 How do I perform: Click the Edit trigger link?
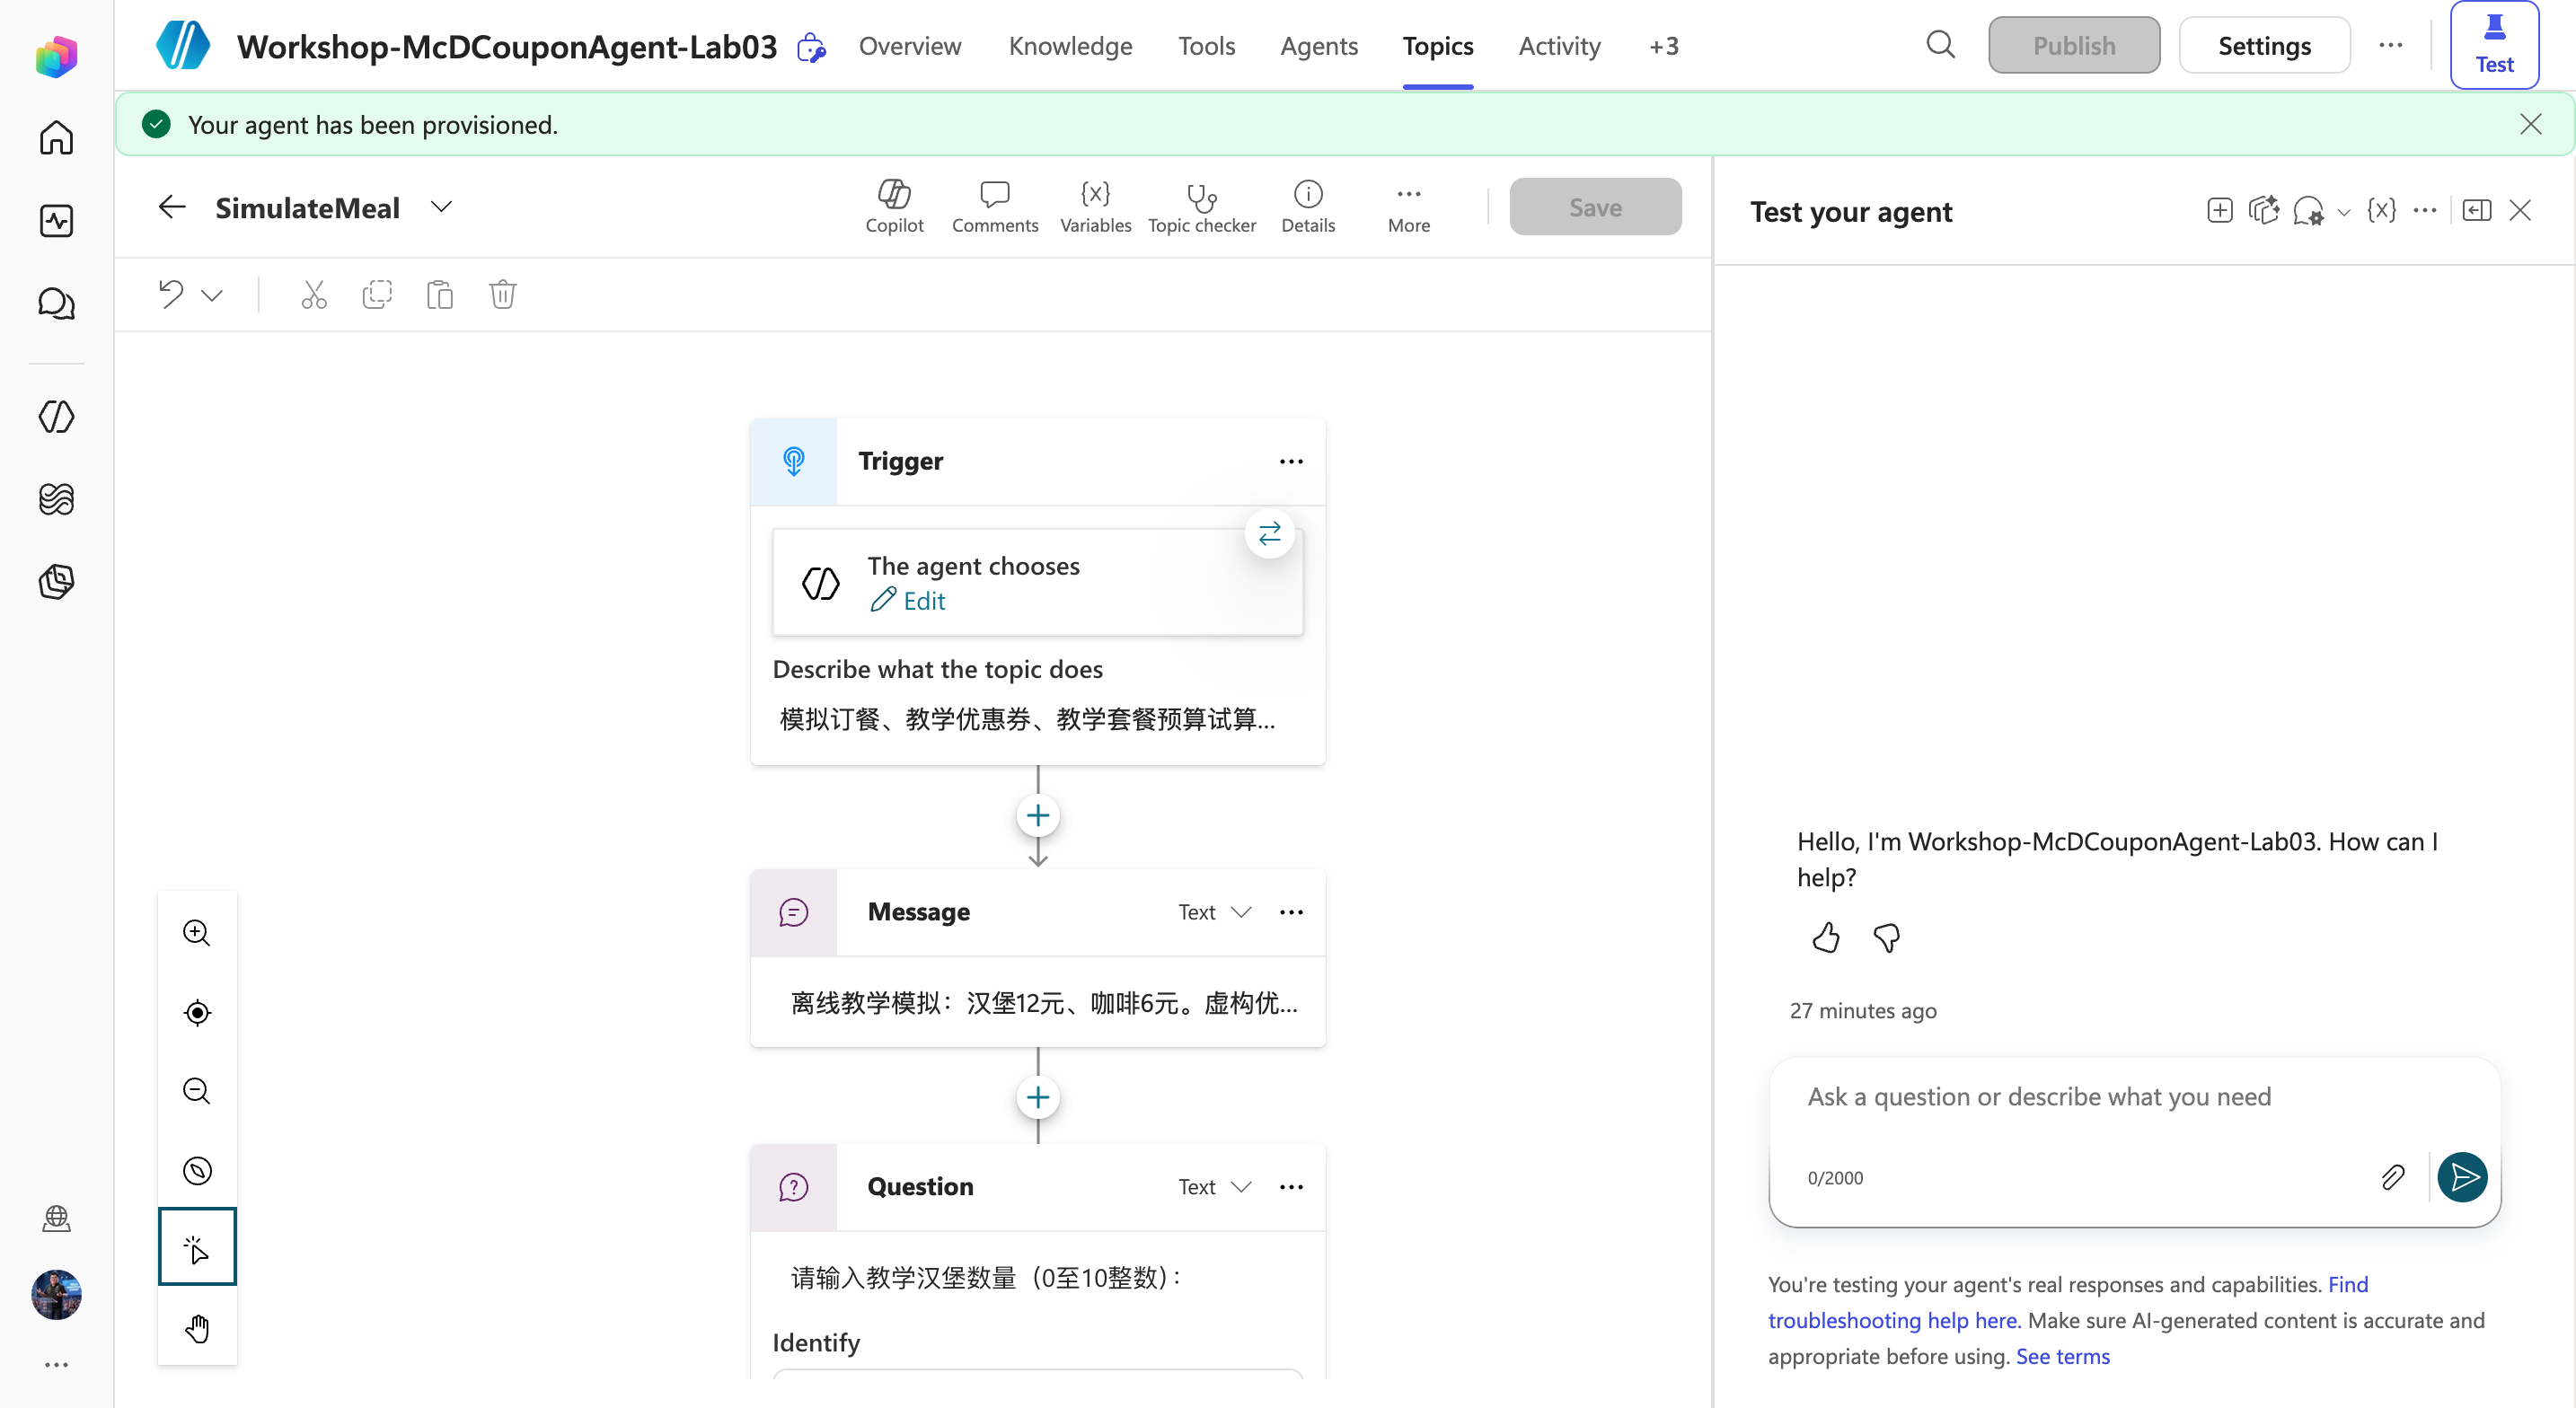tap(907, 601)
